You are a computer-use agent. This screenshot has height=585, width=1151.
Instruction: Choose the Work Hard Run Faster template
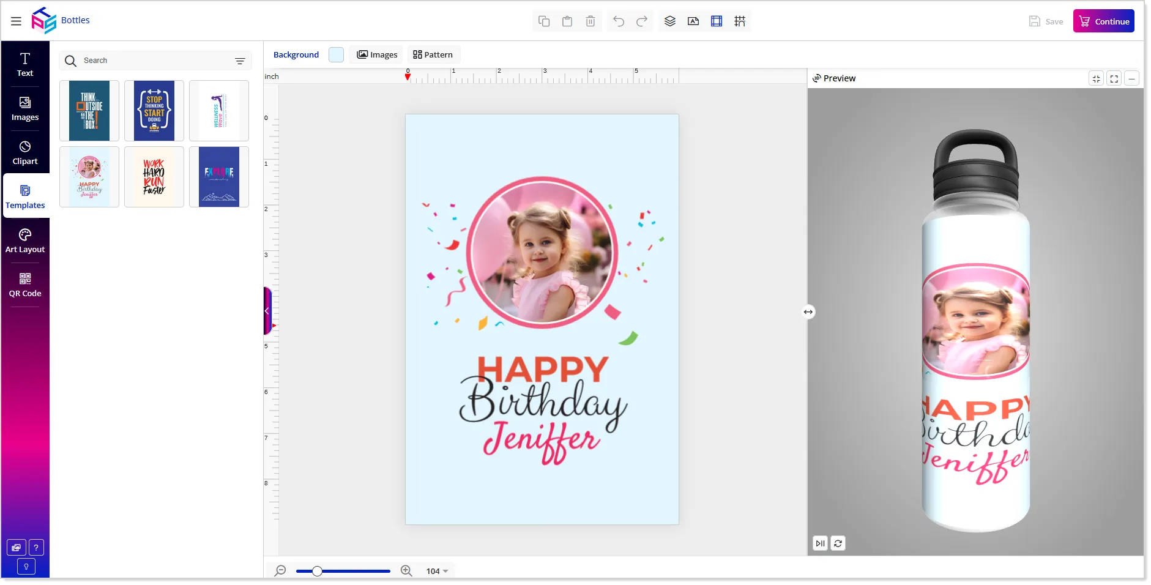pos(154,177)
